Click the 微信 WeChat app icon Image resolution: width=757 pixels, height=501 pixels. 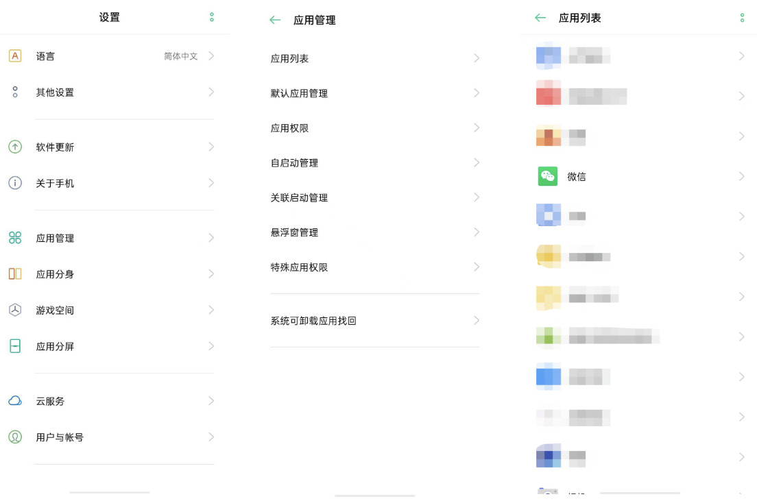tap(548, 176)
